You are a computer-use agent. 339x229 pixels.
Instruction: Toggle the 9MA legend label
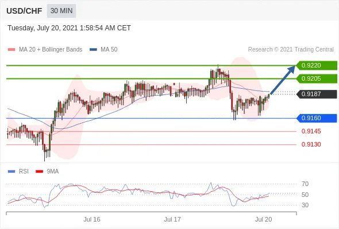(53, 172)
